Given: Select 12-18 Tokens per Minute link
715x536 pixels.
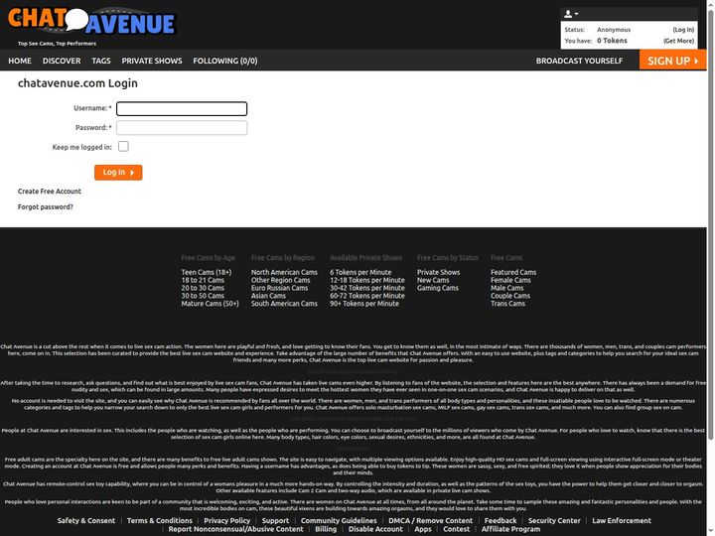Looking at the screenshot, I should (367, 280).
